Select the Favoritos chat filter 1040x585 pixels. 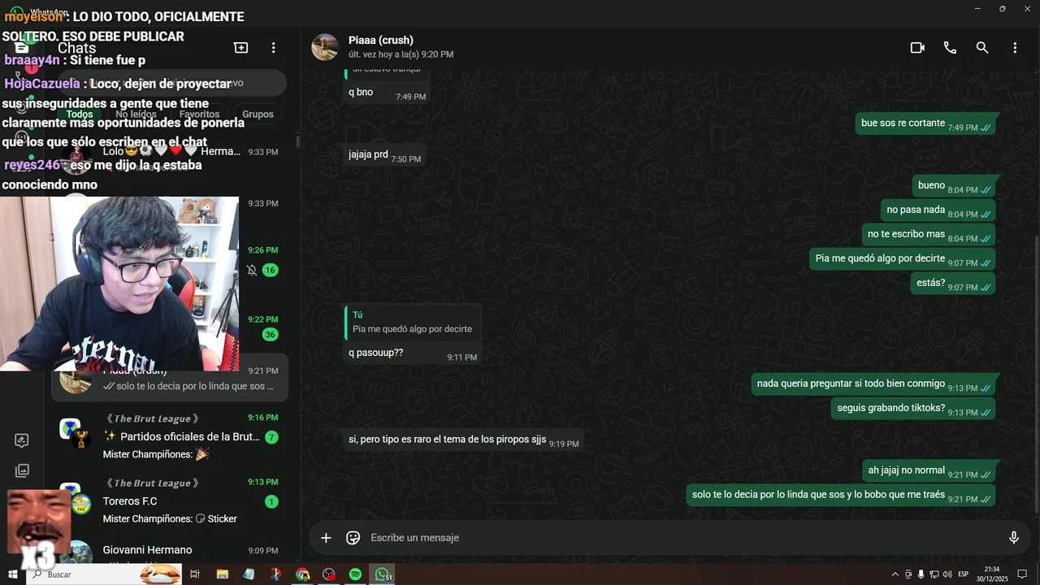click(x=199, y=114)
